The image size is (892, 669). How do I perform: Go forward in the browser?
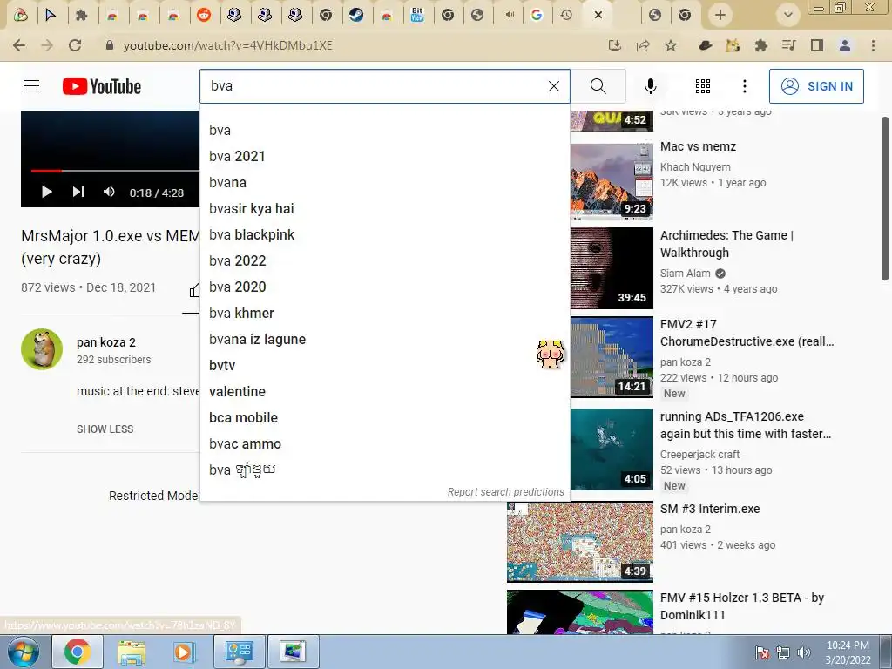pyautogui.click(x=47, y=45)
